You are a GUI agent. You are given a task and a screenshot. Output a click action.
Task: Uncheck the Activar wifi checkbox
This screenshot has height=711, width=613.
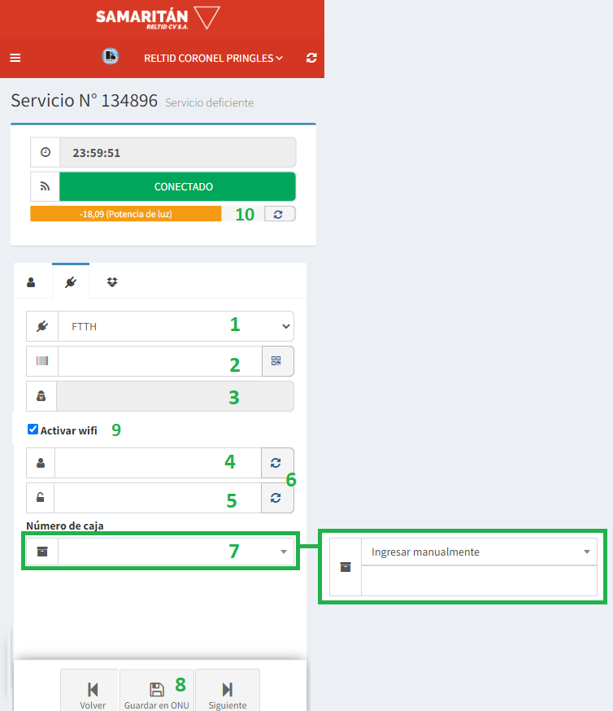point(33,430)
